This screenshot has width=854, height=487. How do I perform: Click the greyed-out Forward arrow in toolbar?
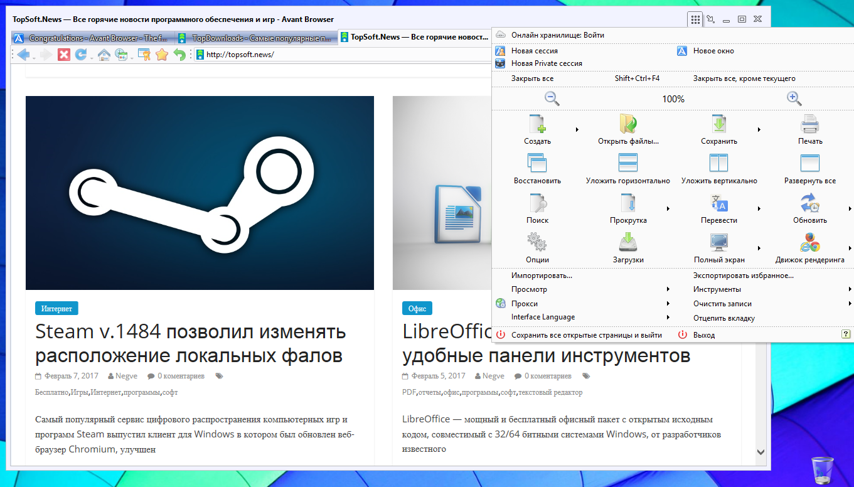click(x=46, y=55)
